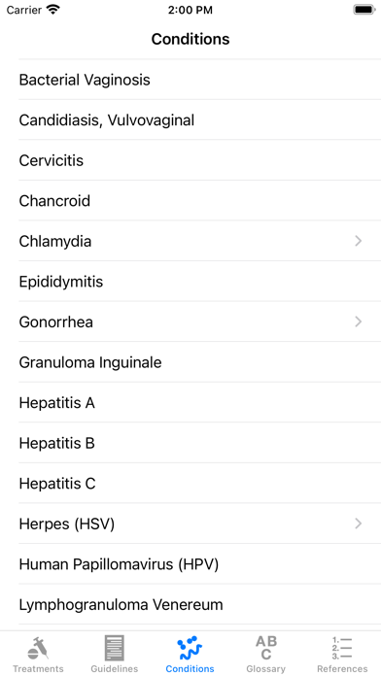
Task: Open the Hepatitis B row
Action: 200,443
